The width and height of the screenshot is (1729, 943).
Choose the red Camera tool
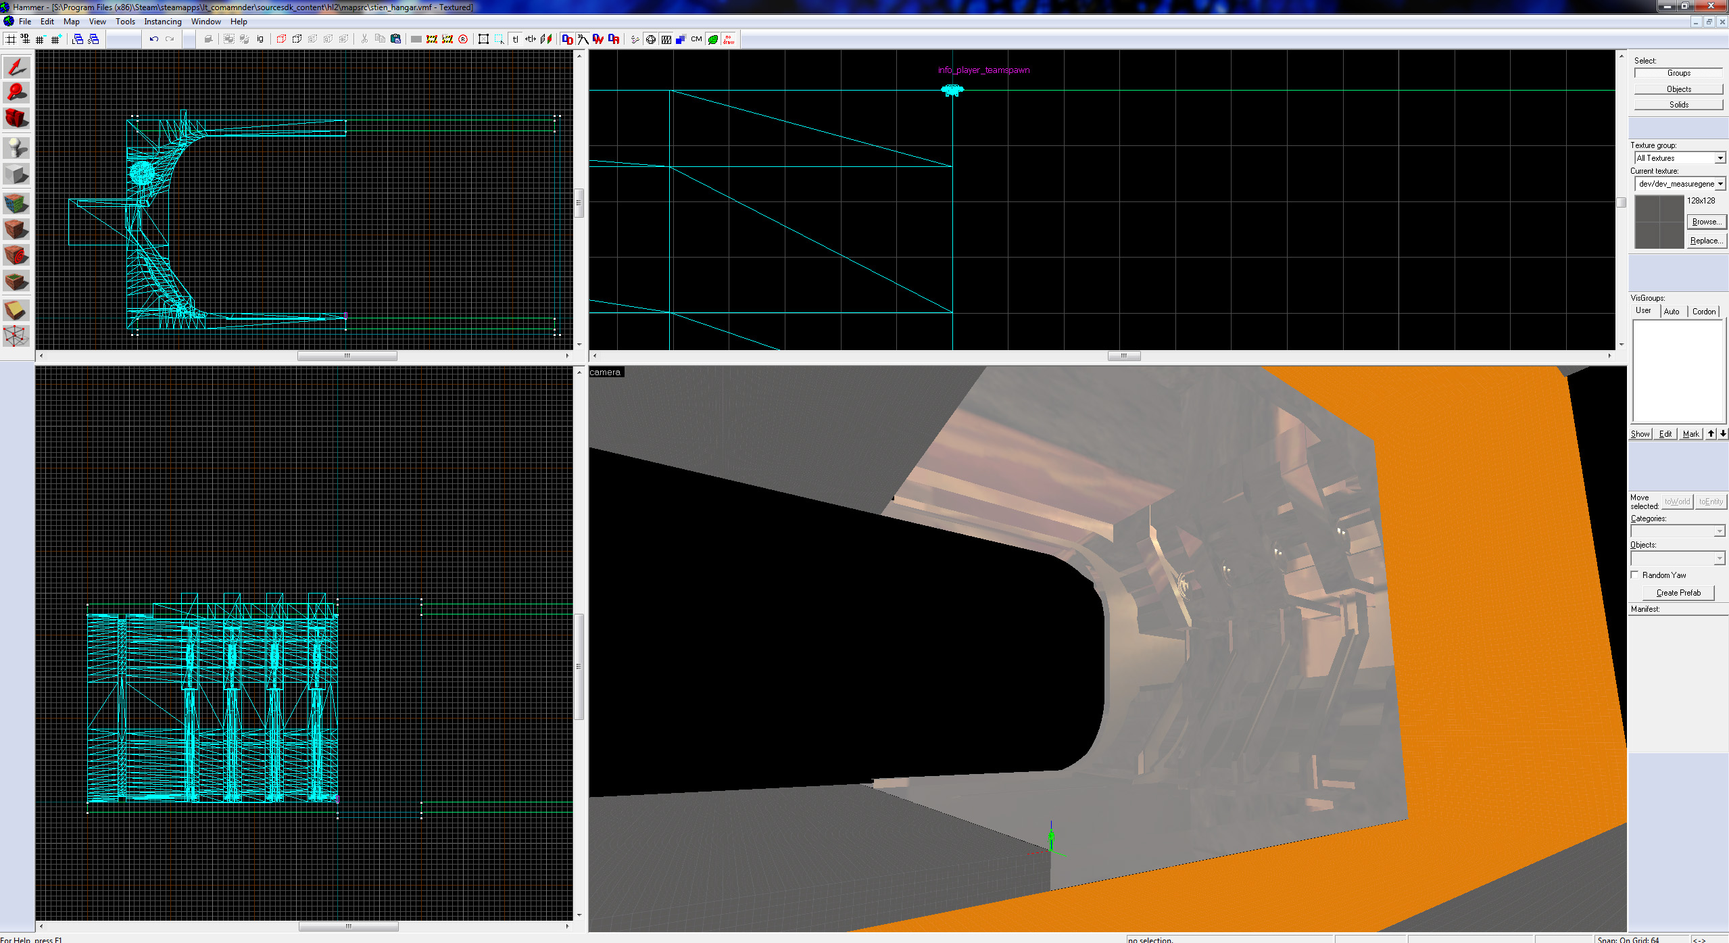point(16,118)
